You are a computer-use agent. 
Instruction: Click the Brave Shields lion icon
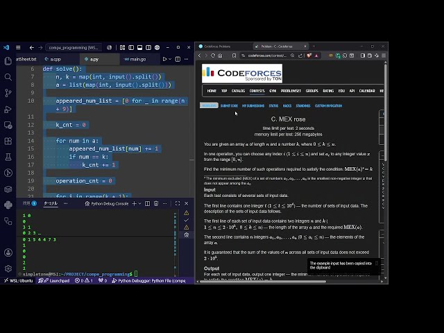[309, 55]
